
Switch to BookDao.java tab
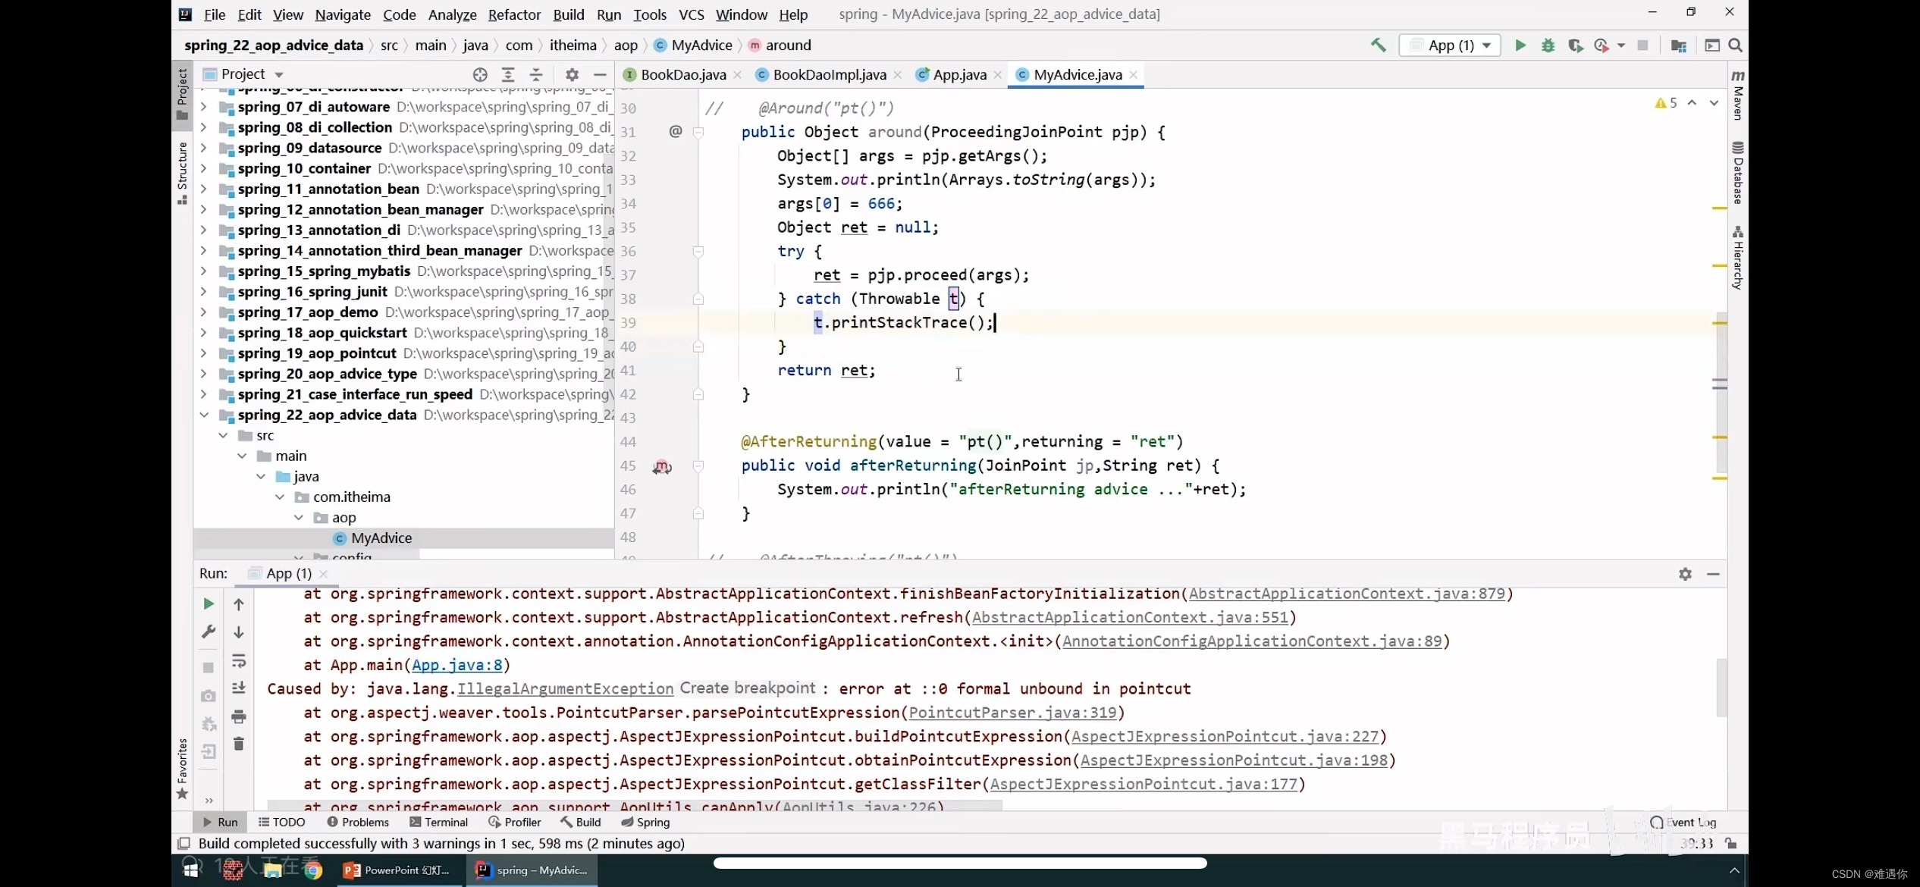pos(682,74)
